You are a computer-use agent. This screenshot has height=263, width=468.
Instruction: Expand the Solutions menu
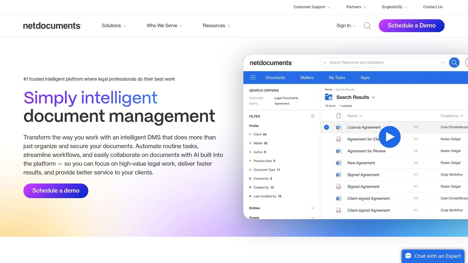[x=114, y=26]
